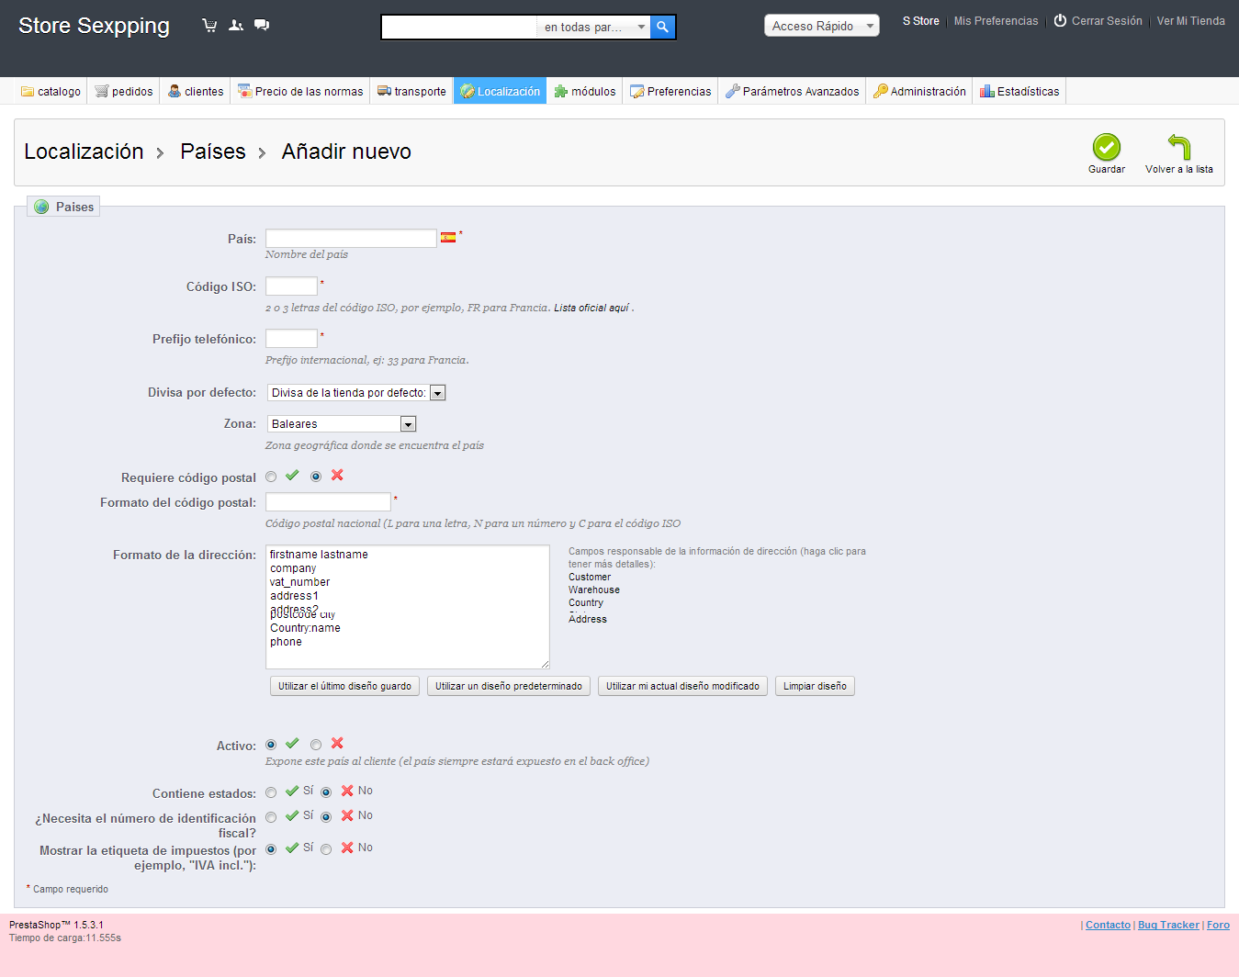Click the Spanish flag language icon
This screenshot has height=977, width=1239.
click(x=448, y=237)
